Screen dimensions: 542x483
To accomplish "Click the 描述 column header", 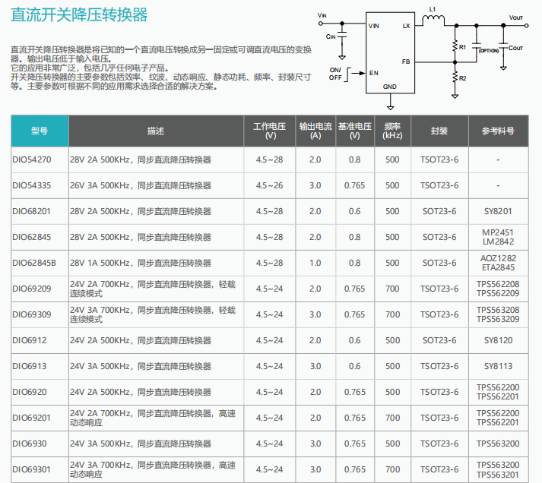I will [x=156, y=131].
